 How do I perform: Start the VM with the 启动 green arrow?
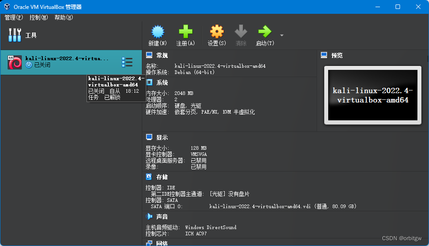[265, 32]
